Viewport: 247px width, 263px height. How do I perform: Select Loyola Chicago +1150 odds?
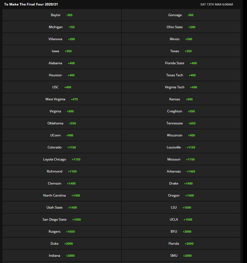[62, 159]
